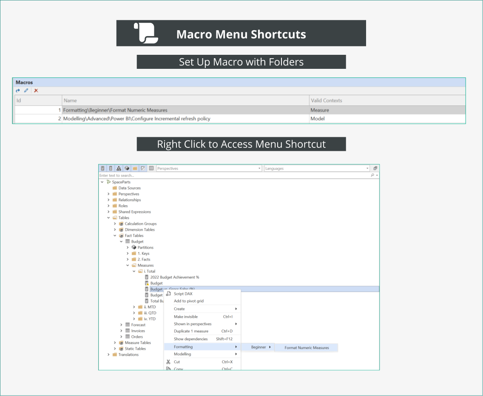Select 'Duplicate 1 measure' from the context menu
The image size is (483, 396).
pyautogui.click(x=191, y=331)
